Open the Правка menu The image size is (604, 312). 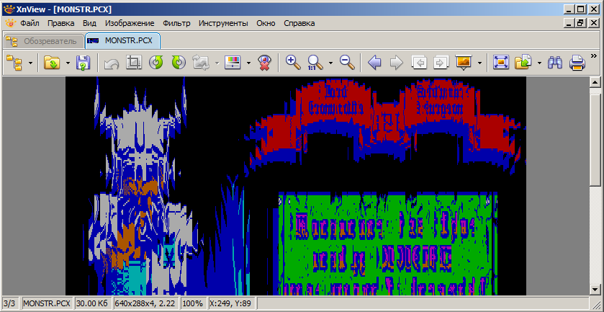[x=61, y=23]
